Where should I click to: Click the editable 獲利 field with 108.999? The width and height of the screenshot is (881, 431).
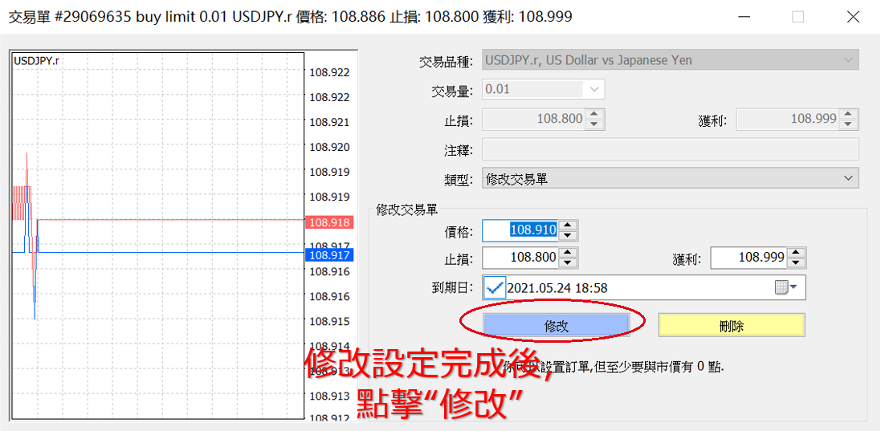point(748,258)
